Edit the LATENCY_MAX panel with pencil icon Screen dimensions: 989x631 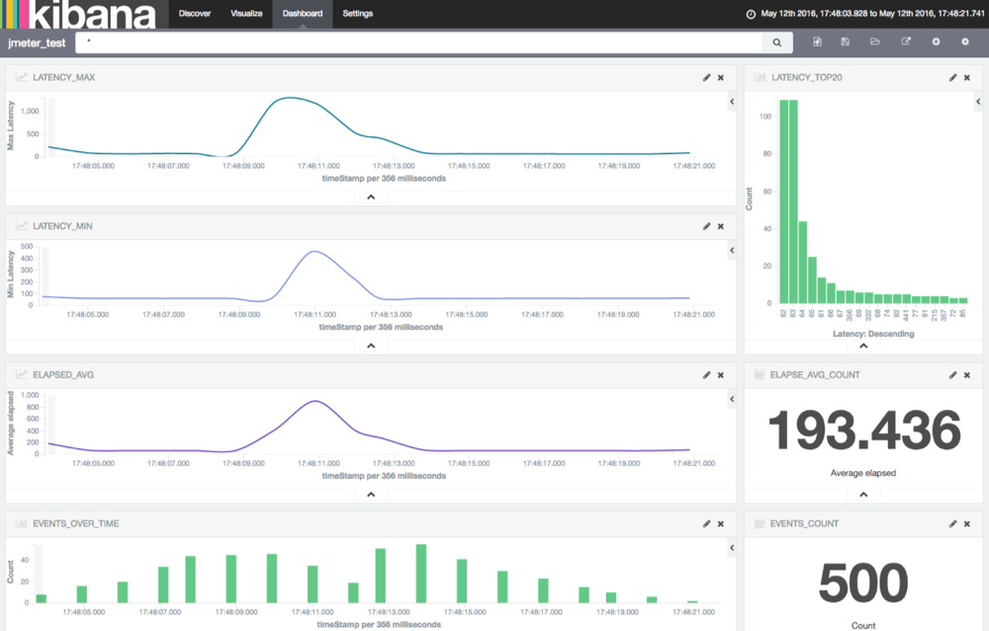tap(706, 77)
